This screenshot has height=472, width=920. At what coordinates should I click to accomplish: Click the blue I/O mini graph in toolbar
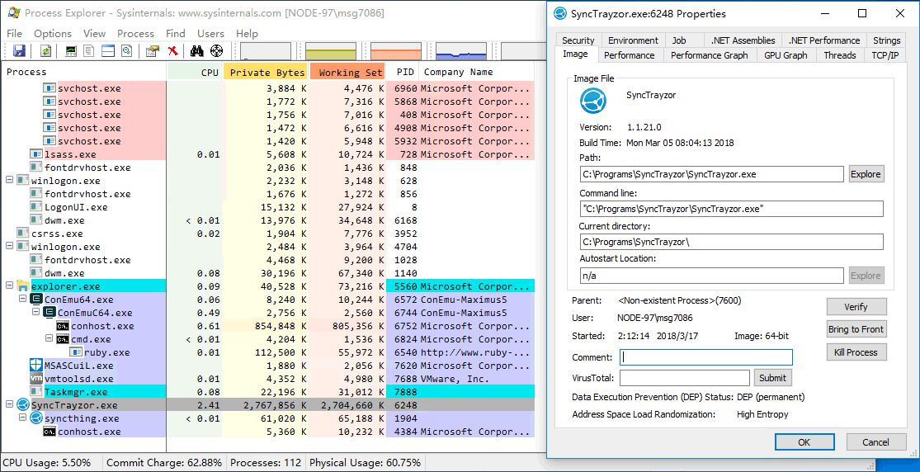[x=461, y=51]
